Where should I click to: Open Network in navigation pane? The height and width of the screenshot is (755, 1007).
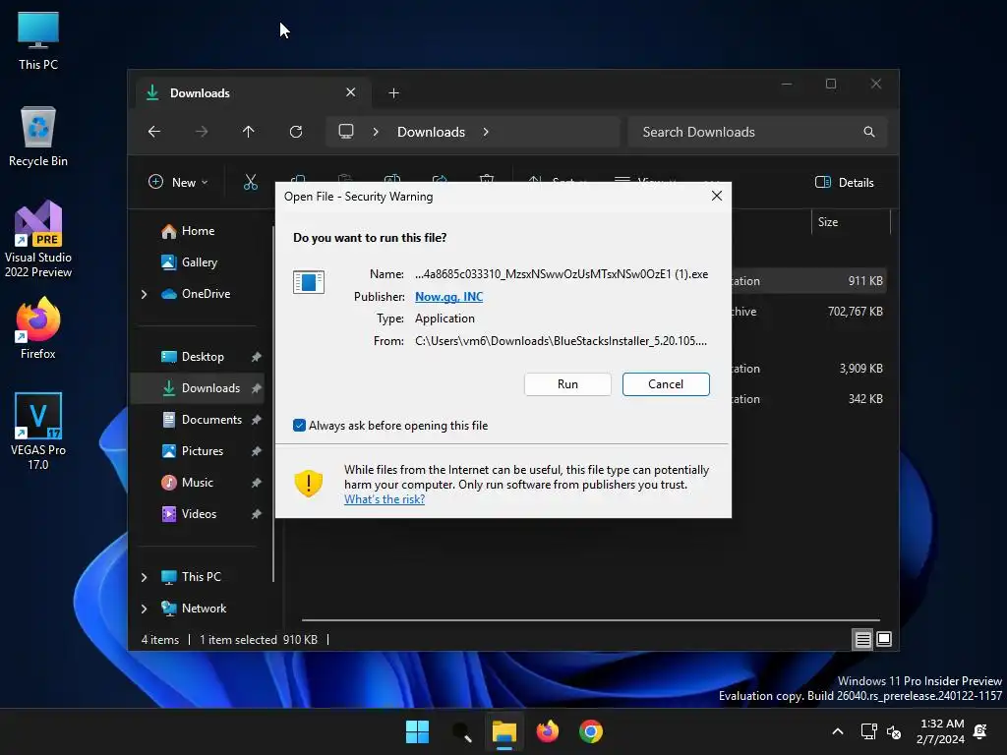pos(204,608)
